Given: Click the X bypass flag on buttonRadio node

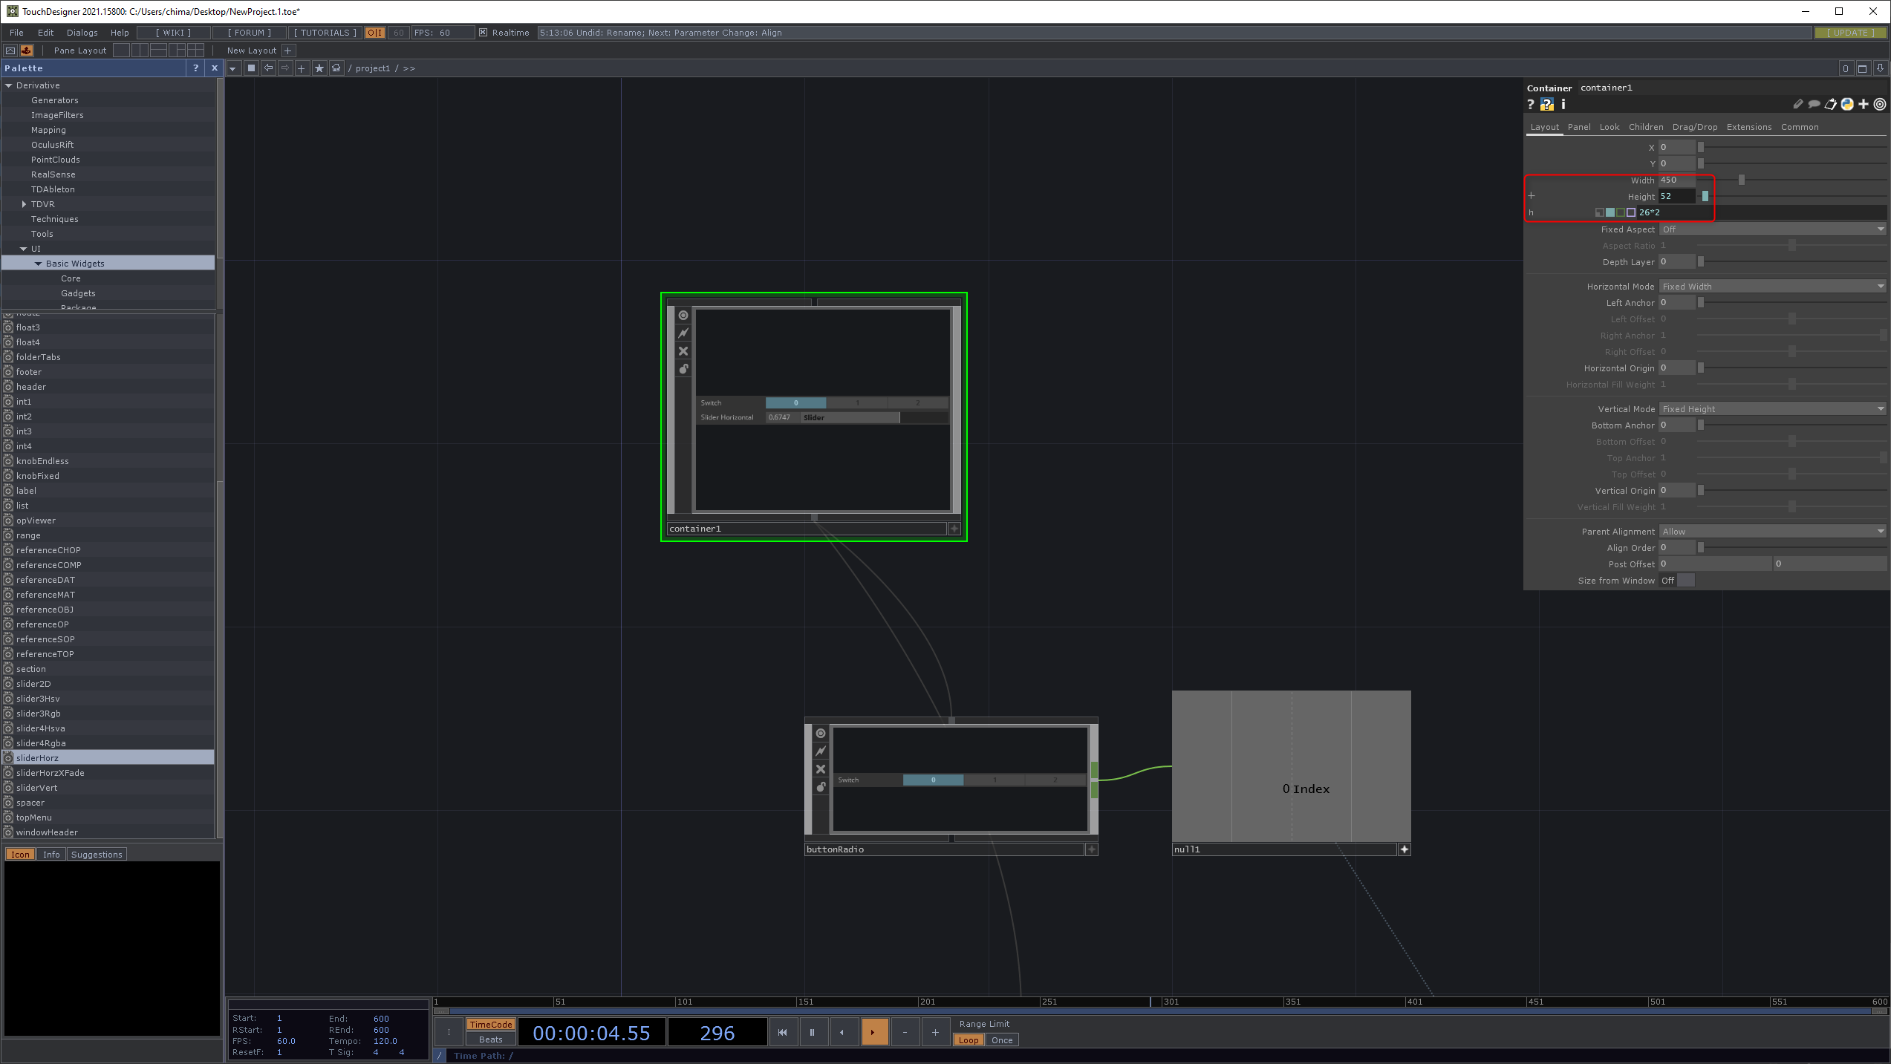Looking at the screenshot, I should pyautogui.click(x=821, y=769).
